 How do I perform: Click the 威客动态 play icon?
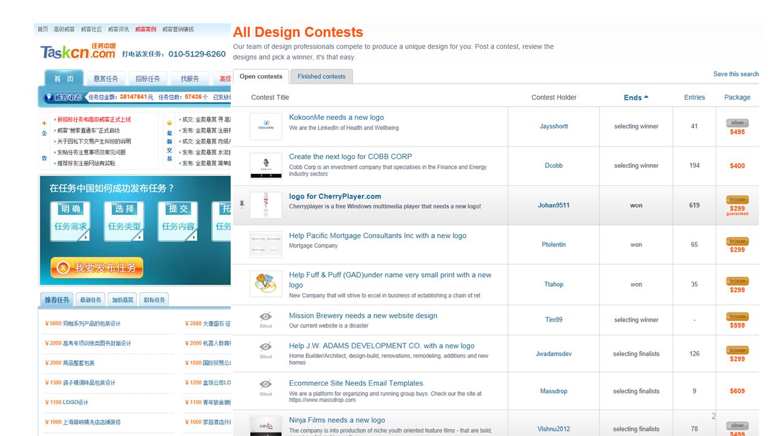[49, 97]
